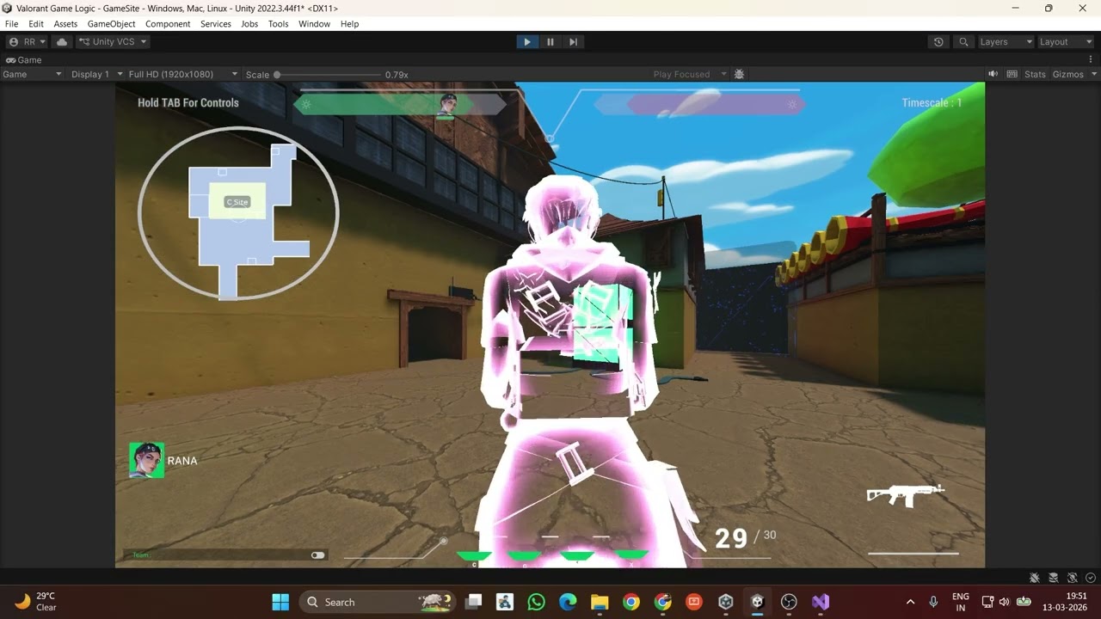This screenshot has height=619, width=1101.
Task: Open the RR account dropdown
Action: point(27,41)
